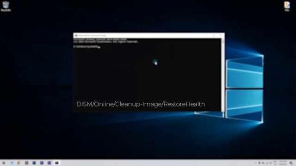Image resolution: width=296 pixels, height=166 pixels.
Task: Click the Microsoft Windows version line
Action: (100, 39)
